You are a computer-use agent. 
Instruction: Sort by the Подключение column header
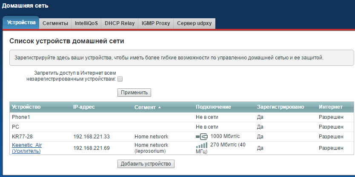pos(213,107)
